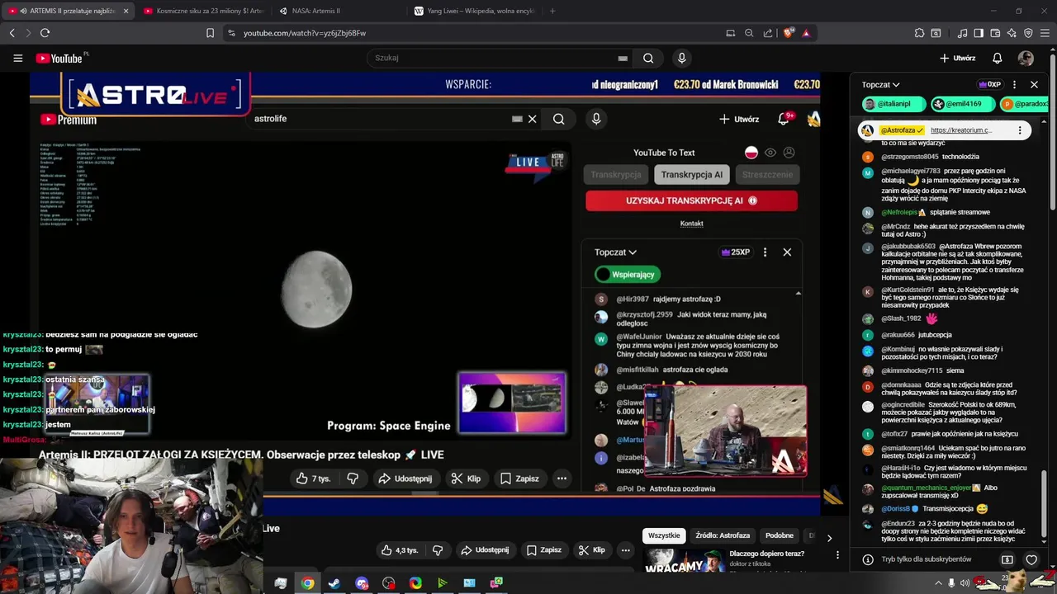Send a heart reaction in live chat
The height and width of the screenshot is (594, 1057).
(1031, 559)
